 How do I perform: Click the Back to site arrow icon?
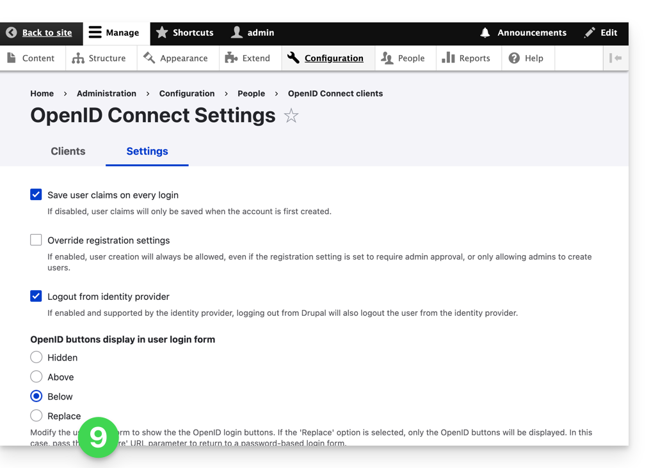12,33
